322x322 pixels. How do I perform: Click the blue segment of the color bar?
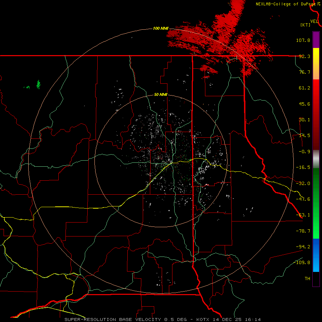coord(316,255)
